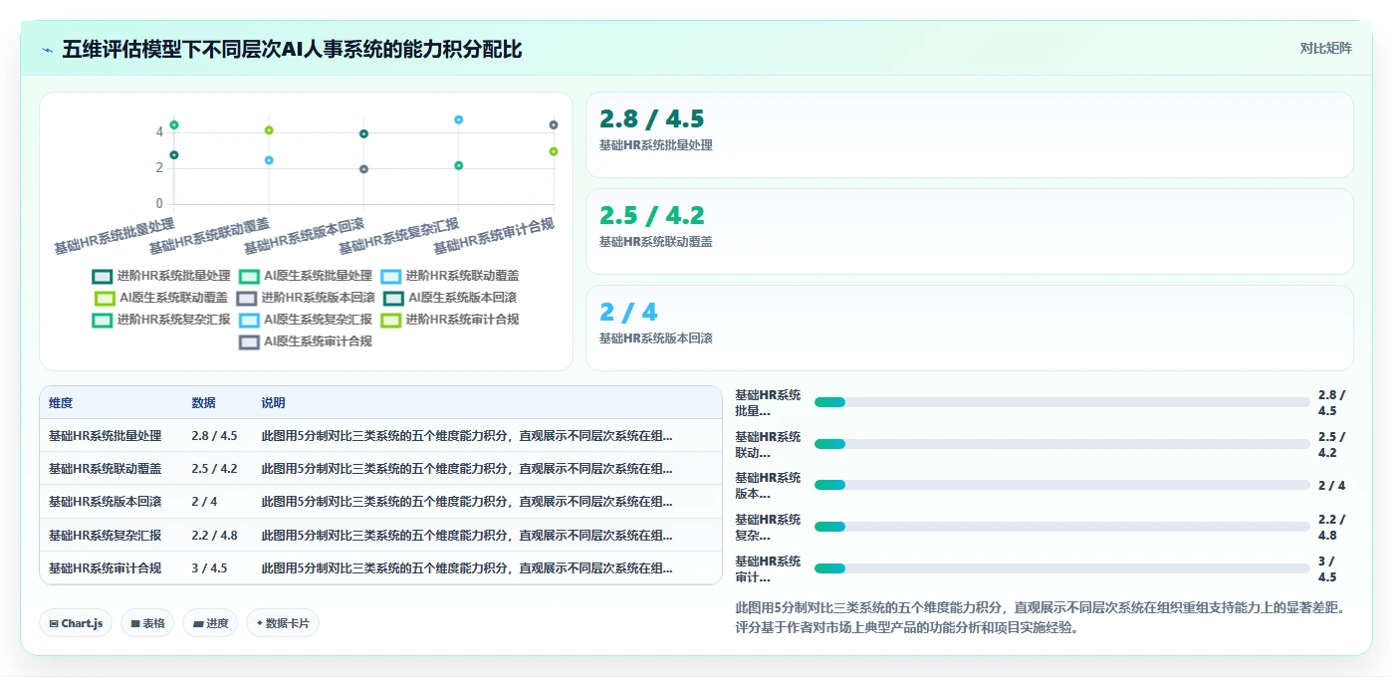The image size is (1393, 677).
Task: Toggle AI原生系统版本回滚 legend entry
Action: click(450, 298)
